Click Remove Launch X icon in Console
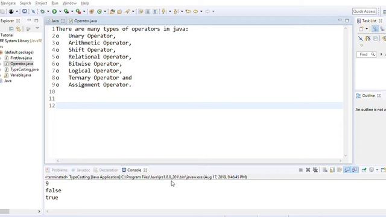This screenshot has height=217, width=386. tap(308, 170)
